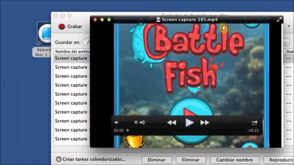Open Crear tareas calendarizadas link
The image size is (294, 165).
(x=94, y=159)
